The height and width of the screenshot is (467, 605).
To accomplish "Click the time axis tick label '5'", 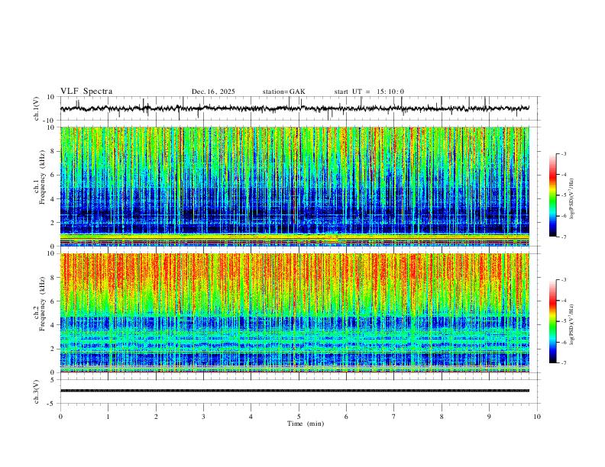I will pyautogui.click(x=299, y=417).
